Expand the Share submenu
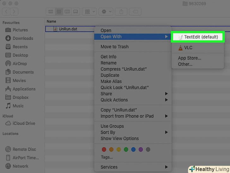This screenshot has height=173, width=230. (133, 94)
